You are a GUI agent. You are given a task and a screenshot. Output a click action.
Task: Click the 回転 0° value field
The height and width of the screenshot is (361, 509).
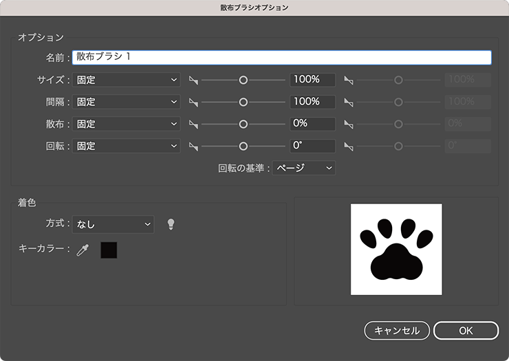[312, 146]
